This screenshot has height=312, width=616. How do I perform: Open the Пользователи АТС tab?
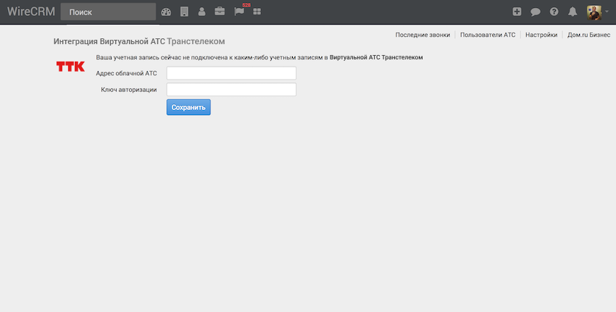488,35
